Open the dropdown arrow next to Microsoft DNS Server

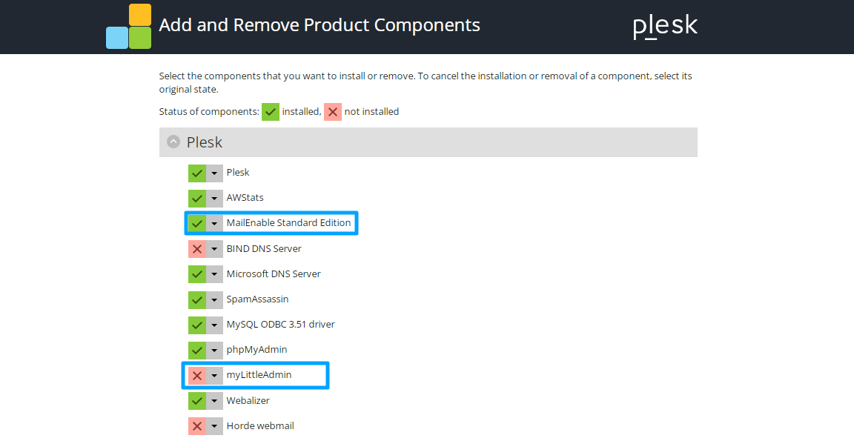coord(214,273)
